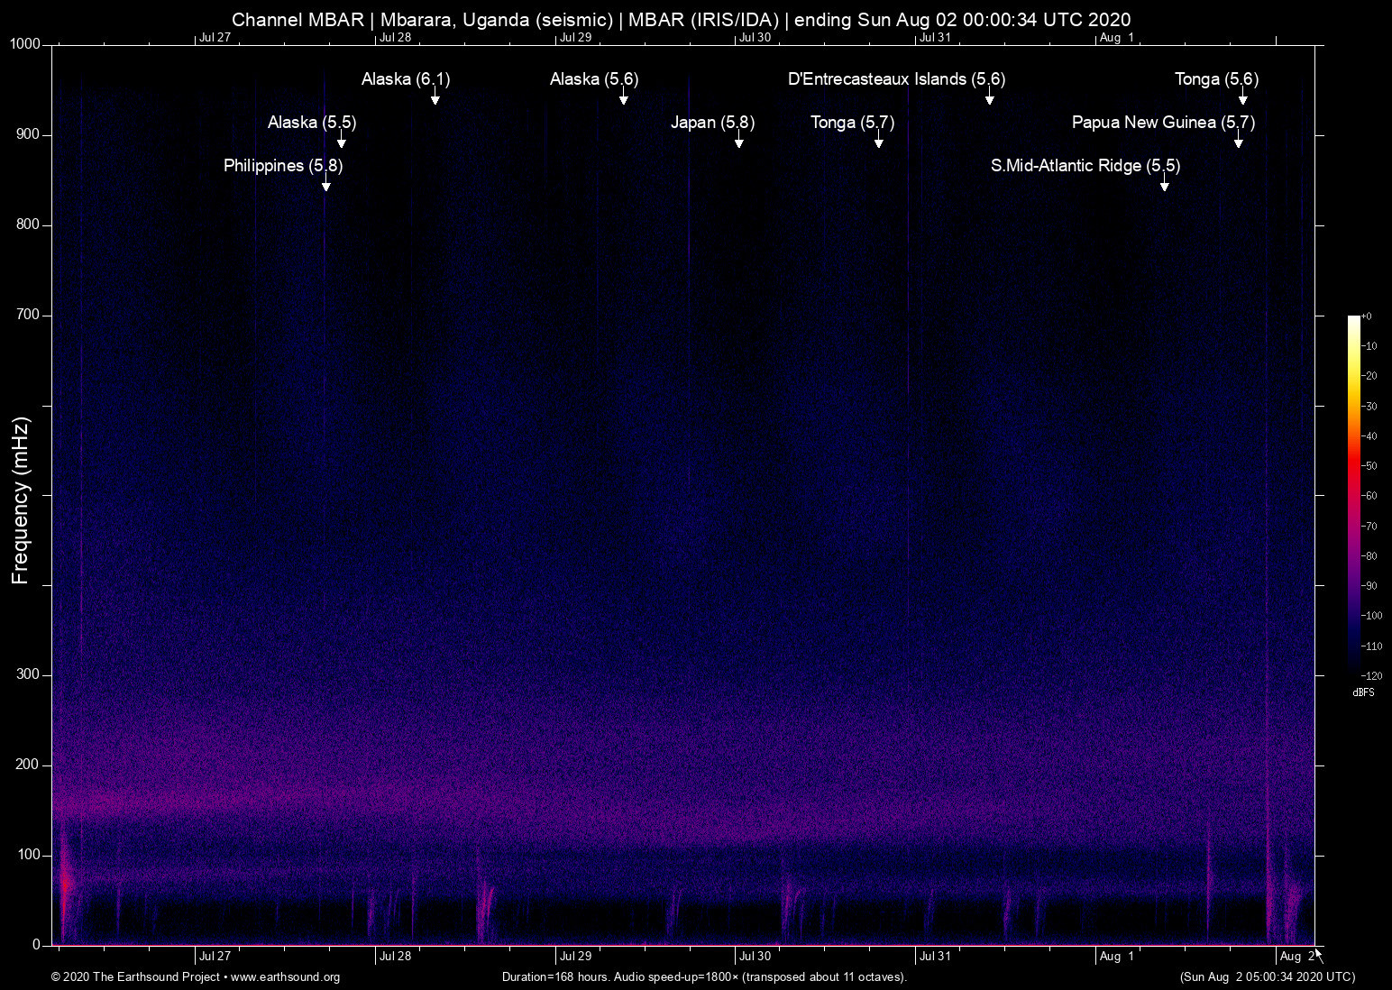Screen dimensions: 1392x990
Task: Click the Tonga (5.6) earthquake label
Action: tap(1216, 79)
